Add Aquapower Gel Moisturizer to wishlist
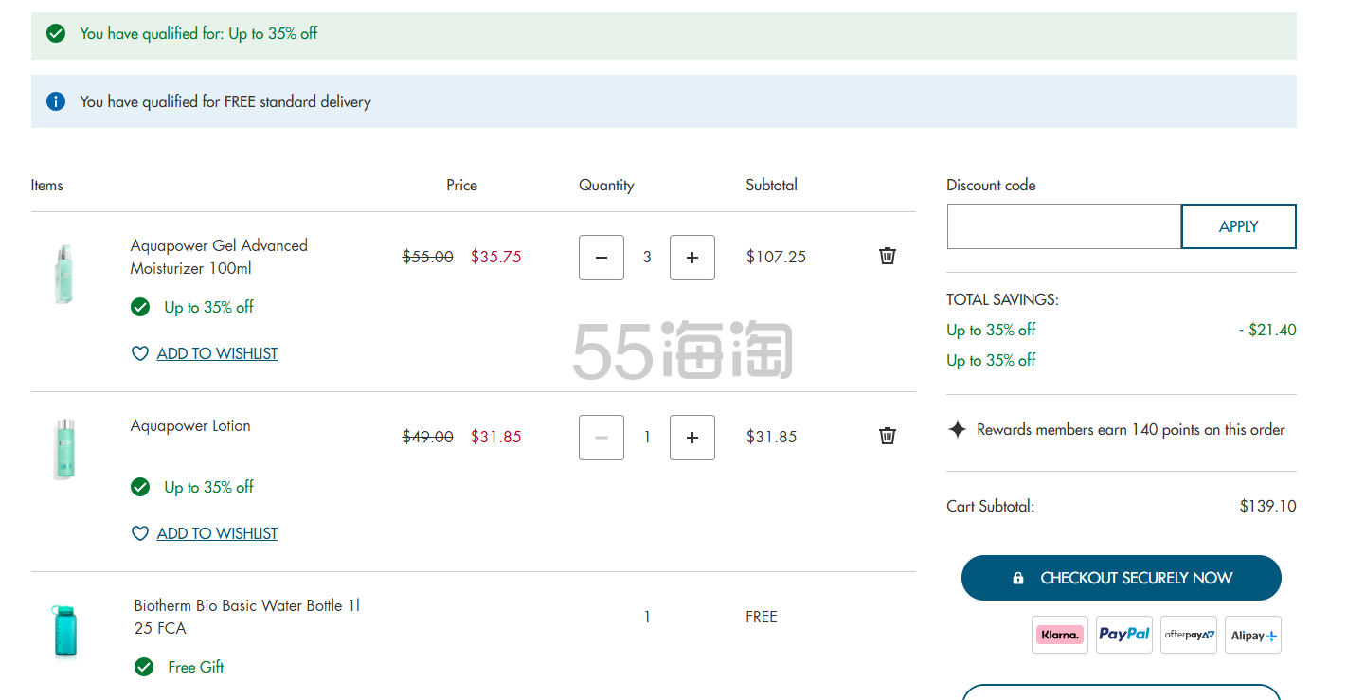1365x700 pixels. tap(217, 353)
